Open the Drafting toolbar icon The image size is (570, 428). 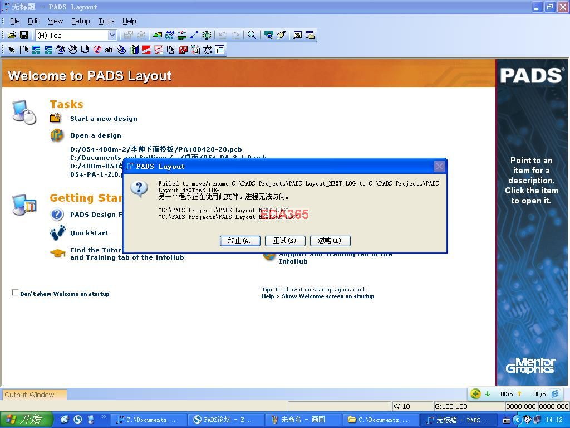click(x=158, y=35)
